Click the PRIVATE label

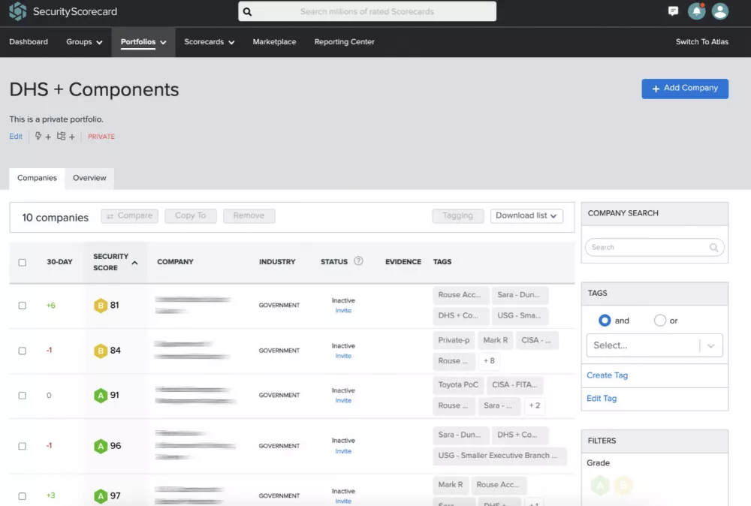pos(101,137)
